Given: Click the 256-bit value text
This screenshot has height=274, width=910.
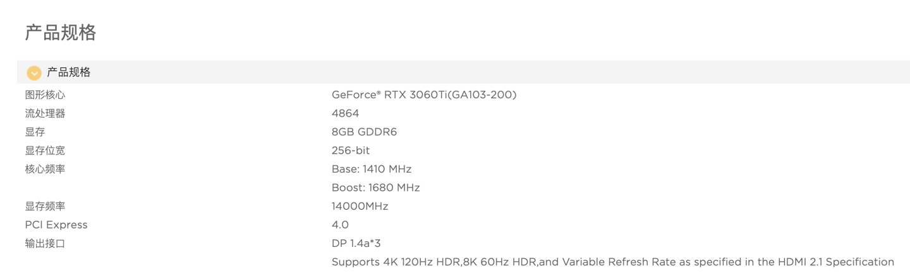Looking at the screenshot, I should (351, 151).
